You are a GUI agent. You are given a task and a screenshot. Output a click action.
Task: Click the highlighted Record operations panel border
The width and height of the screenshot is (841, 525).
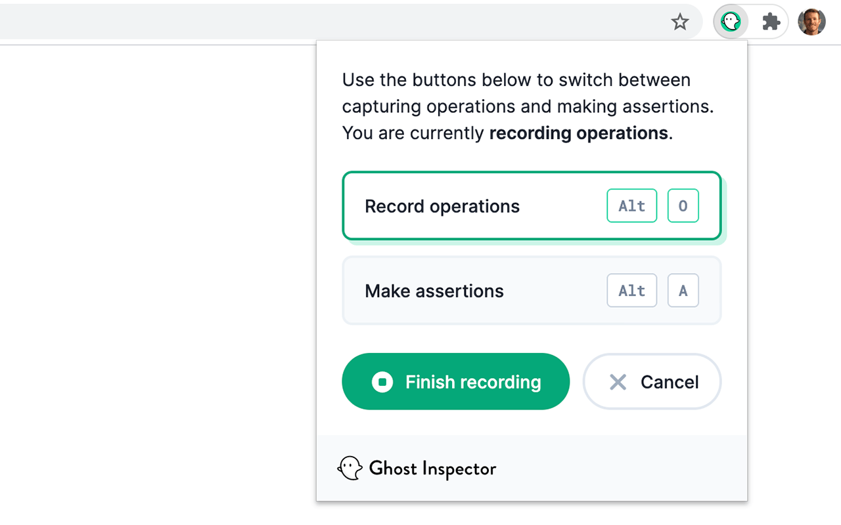coord(532,173)
